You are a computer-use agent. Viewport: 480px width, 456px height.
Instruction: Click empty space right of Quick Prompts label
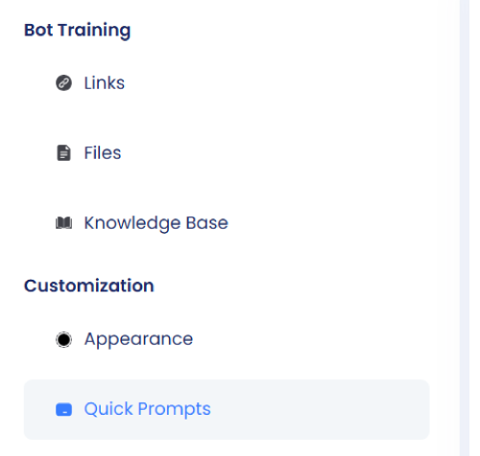tap(320, 409)
